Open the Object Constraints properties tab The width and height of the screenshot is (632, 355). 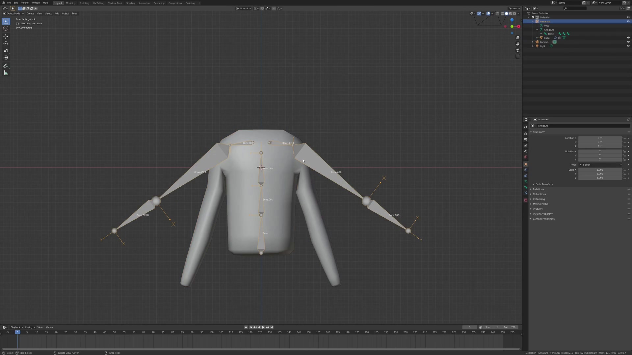point(526,170)
